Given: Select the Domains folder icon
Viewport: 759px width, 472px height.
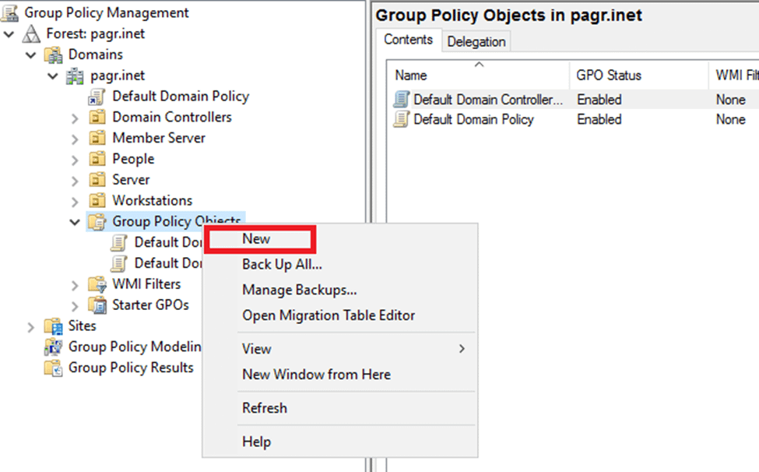Looking at the screenshot, I should pyautogui.click(x=53, y=55).
